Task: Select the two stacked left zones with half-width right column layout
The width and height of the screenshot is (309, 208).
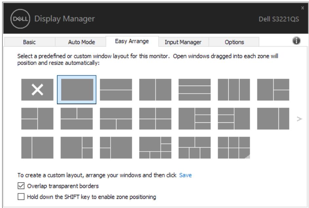Action: pyautogui.click(x=37, y=118)
